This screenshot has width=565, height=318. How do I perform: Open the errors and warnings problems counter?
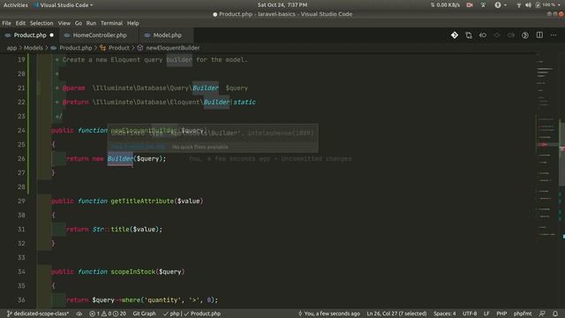(x=108, y=314)
